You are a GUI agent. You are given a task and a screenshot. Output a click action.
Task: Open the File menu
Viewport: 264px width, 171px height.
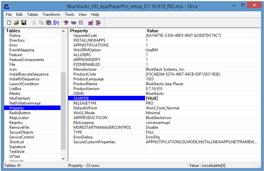tap(9, 15)
